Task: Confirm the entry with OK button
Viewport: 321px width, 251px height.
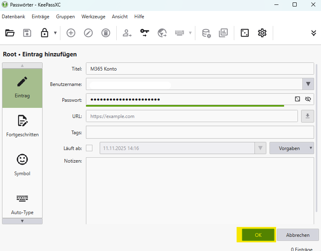Action: tap(258, 235)
